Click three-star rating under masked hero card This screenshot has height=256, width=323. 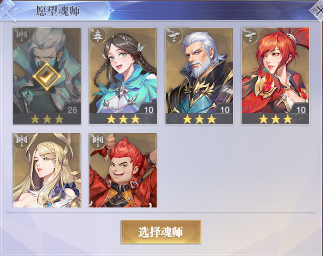(47, 119)
